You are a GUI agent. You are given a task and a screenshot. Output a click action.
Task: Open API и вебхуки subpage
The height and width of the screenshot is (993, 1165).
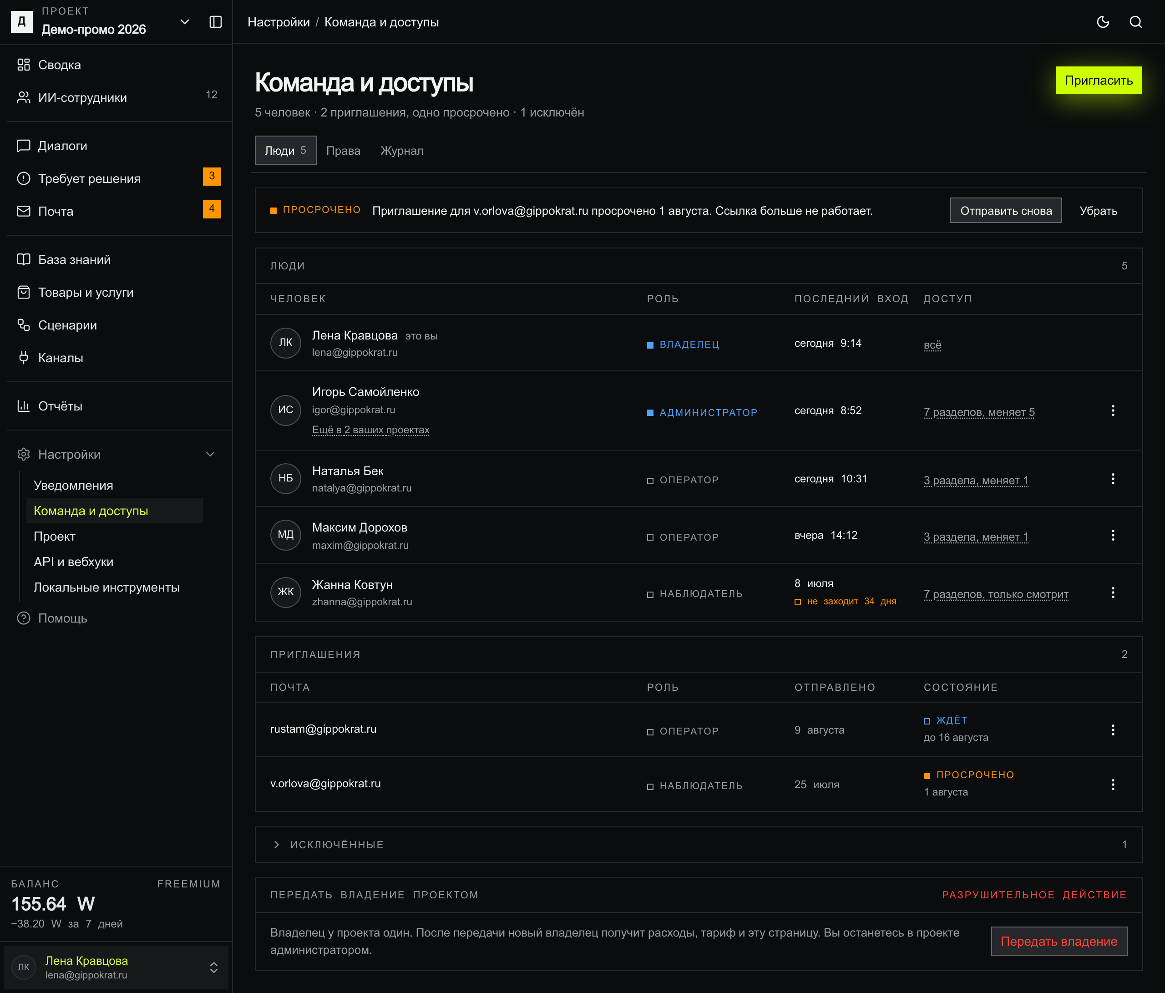pyautogui.click(x=115, y=562)
